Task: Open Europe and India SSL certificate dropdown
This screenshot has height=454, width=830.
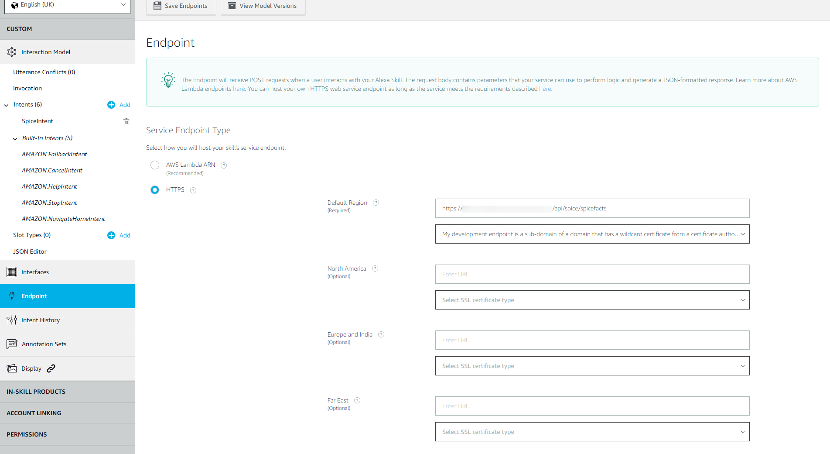Action: click(x=592, y=366)
